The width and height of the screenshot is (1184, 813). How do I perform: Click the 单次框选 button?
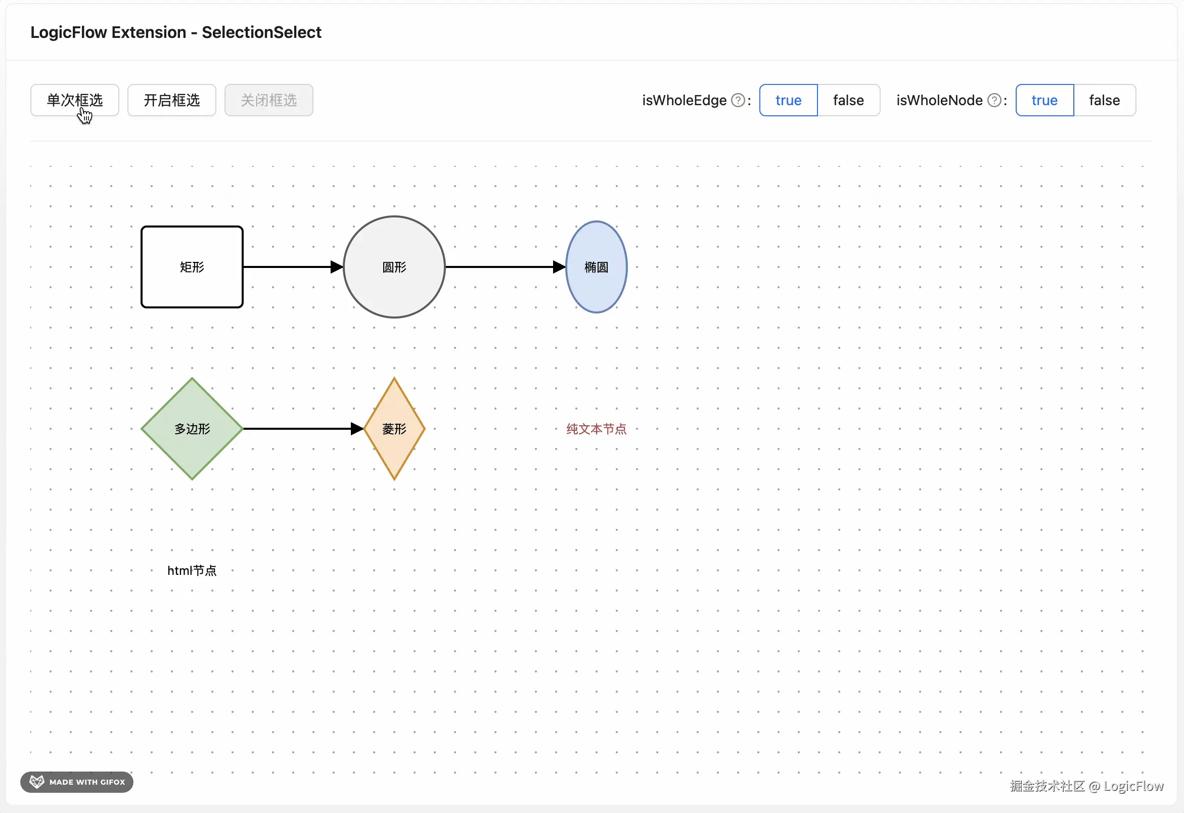[74, 100]
